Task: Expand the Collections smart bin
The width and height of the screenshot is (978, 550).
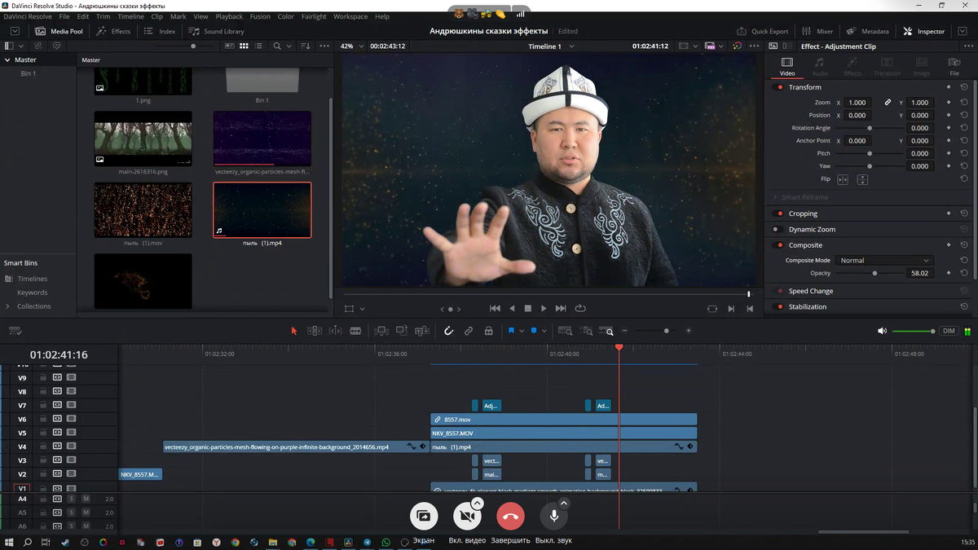Action: coord(8,306)
